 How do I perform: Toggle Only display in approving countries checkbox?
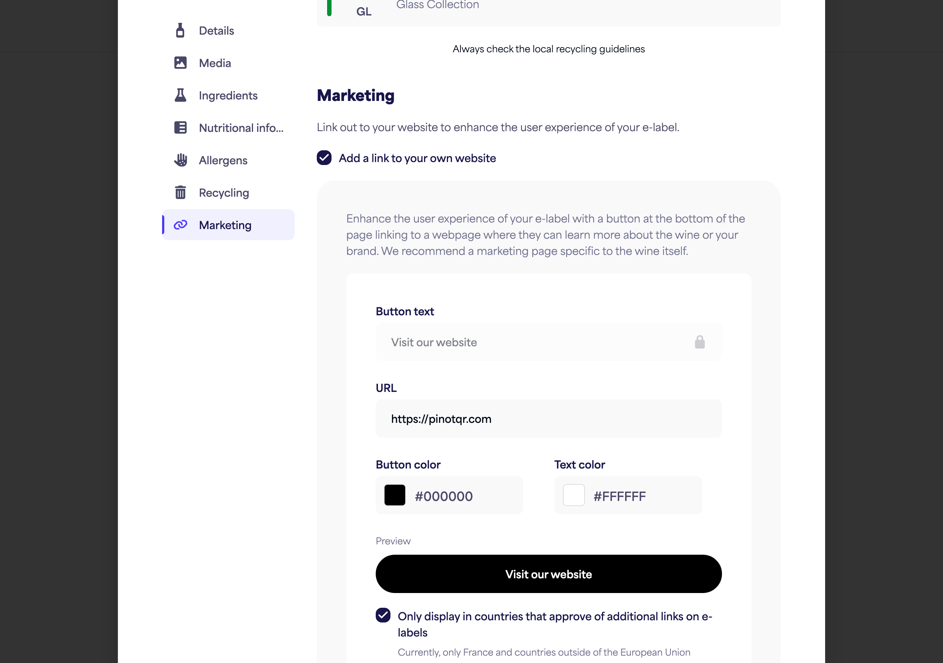(x=383, y=615)
